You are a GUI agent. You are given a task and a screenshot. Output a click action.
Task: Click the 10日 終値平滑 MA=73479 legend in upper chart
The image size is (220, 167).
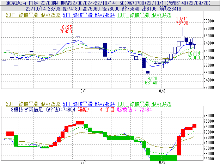pyautogui.click(x=144, y=15)
